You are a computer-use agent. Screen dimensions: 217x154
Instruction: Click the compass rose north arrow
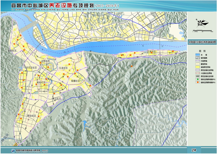(202, 22)
